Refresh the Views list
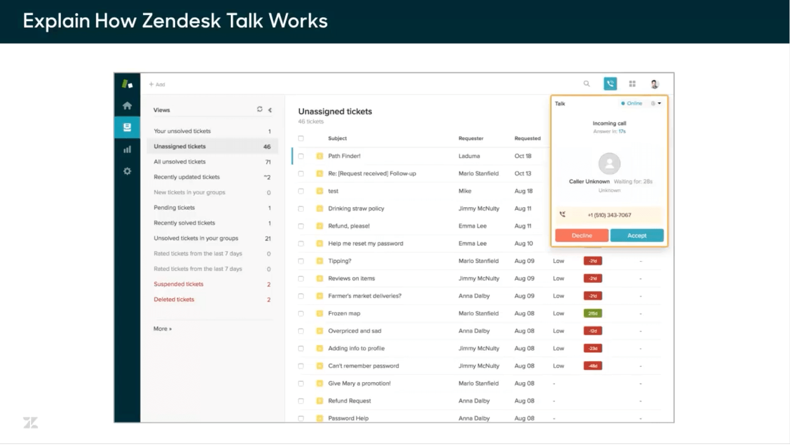The image size is (790, 445). click(x=260, y=109)
